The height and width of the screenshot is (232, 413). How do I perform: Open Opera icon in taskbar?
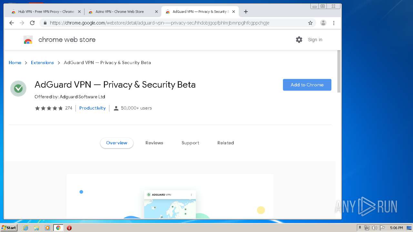tap(69, 228)
